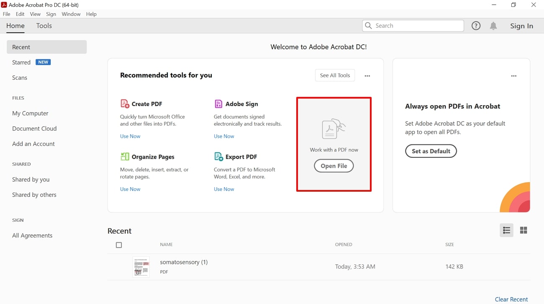The width and height of the screenshot is (544, 304).
Task: Click the '142 KB' file size
Action: tap(454, 267)
